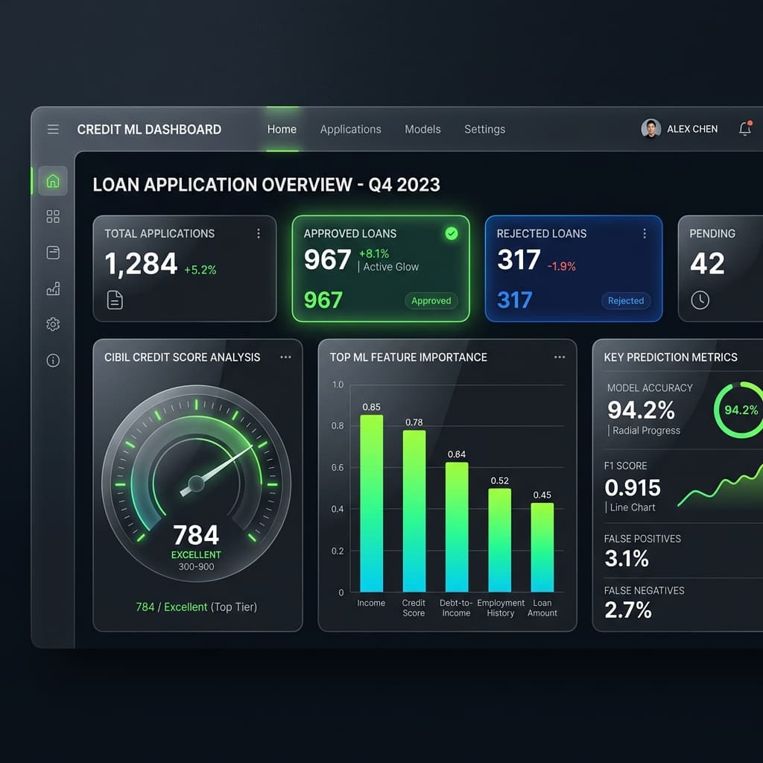The height and width of the screenshot is (763, 763).
Task: Click the 0.915 F1 score value
Action: (633, 487)
